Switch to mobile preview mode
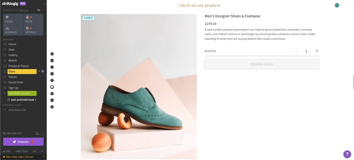Viewport: 354px width, 160px height. [x=42, y=133]
